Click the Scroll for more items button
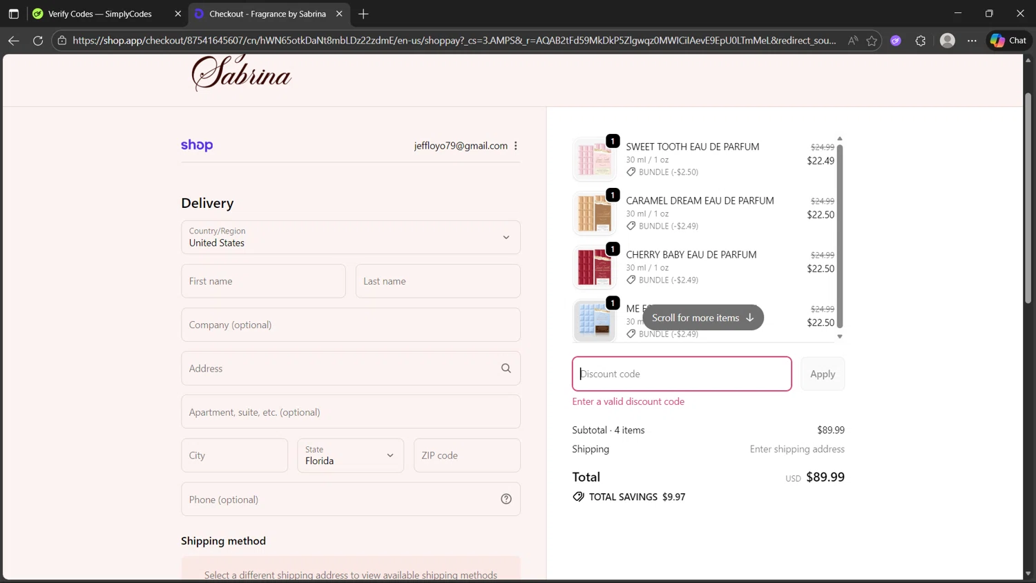 (703, 318)
